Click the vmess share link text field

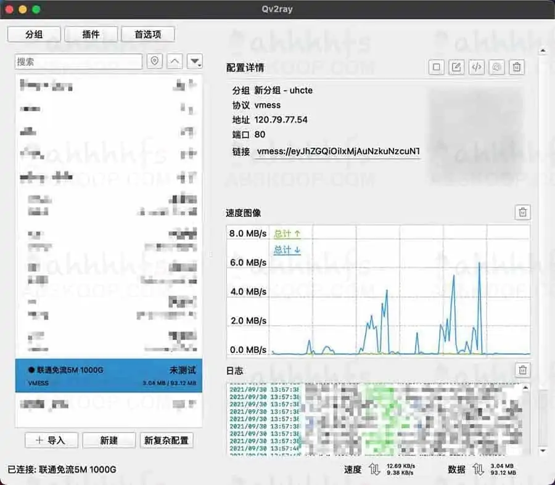tap(338, 152)
